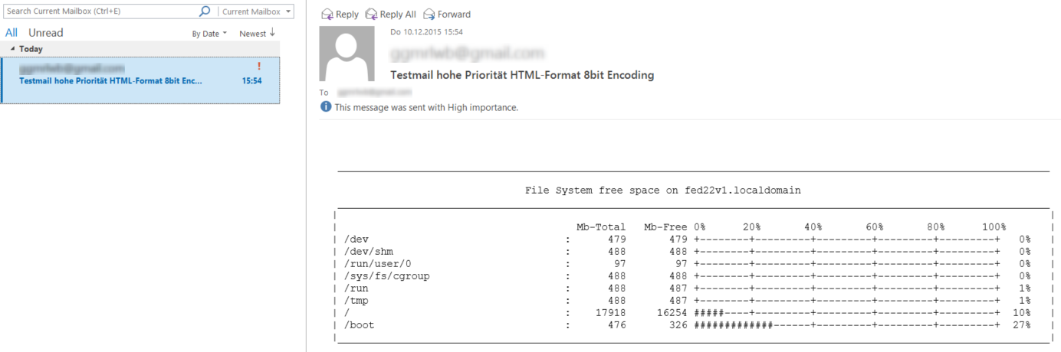Toggle sort direction arrow next to Newest
The width and height of the screenshot is (1061, 352).
[x=272, y=33]
